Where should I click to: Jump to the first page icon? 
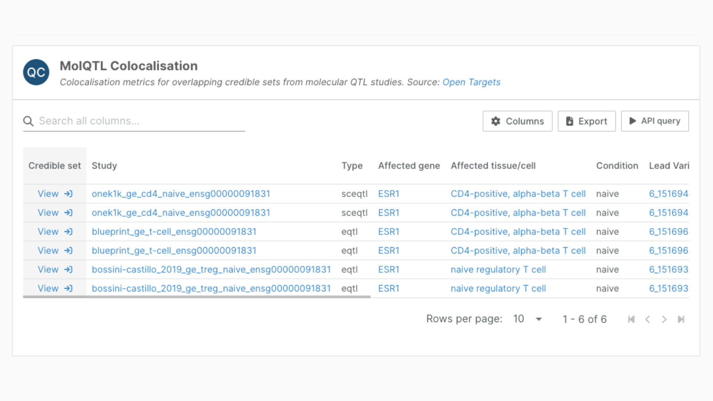pos(631,319)
